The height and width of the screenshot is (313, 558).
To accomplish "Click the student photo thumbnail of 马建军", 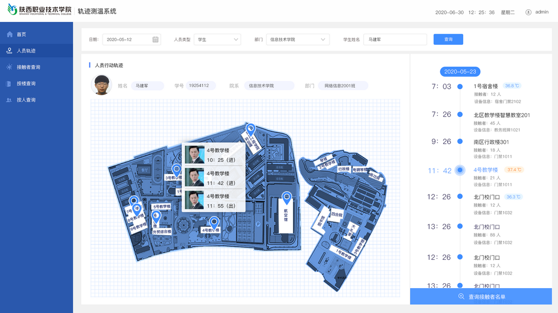I will pos(101,85).
